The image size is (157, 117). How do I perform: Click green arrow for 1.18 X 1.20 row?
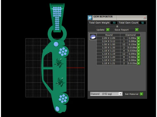[x=139, y=57]
